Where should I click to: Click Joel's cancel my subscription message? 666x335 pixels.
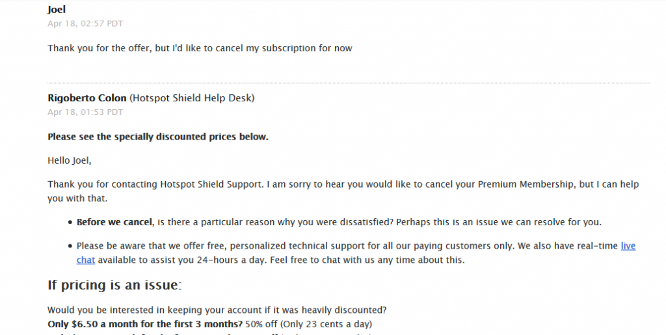[x=200, y=48]
